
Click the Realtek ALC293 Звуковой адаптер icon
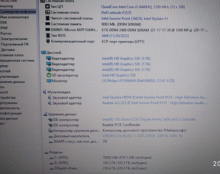49,103
